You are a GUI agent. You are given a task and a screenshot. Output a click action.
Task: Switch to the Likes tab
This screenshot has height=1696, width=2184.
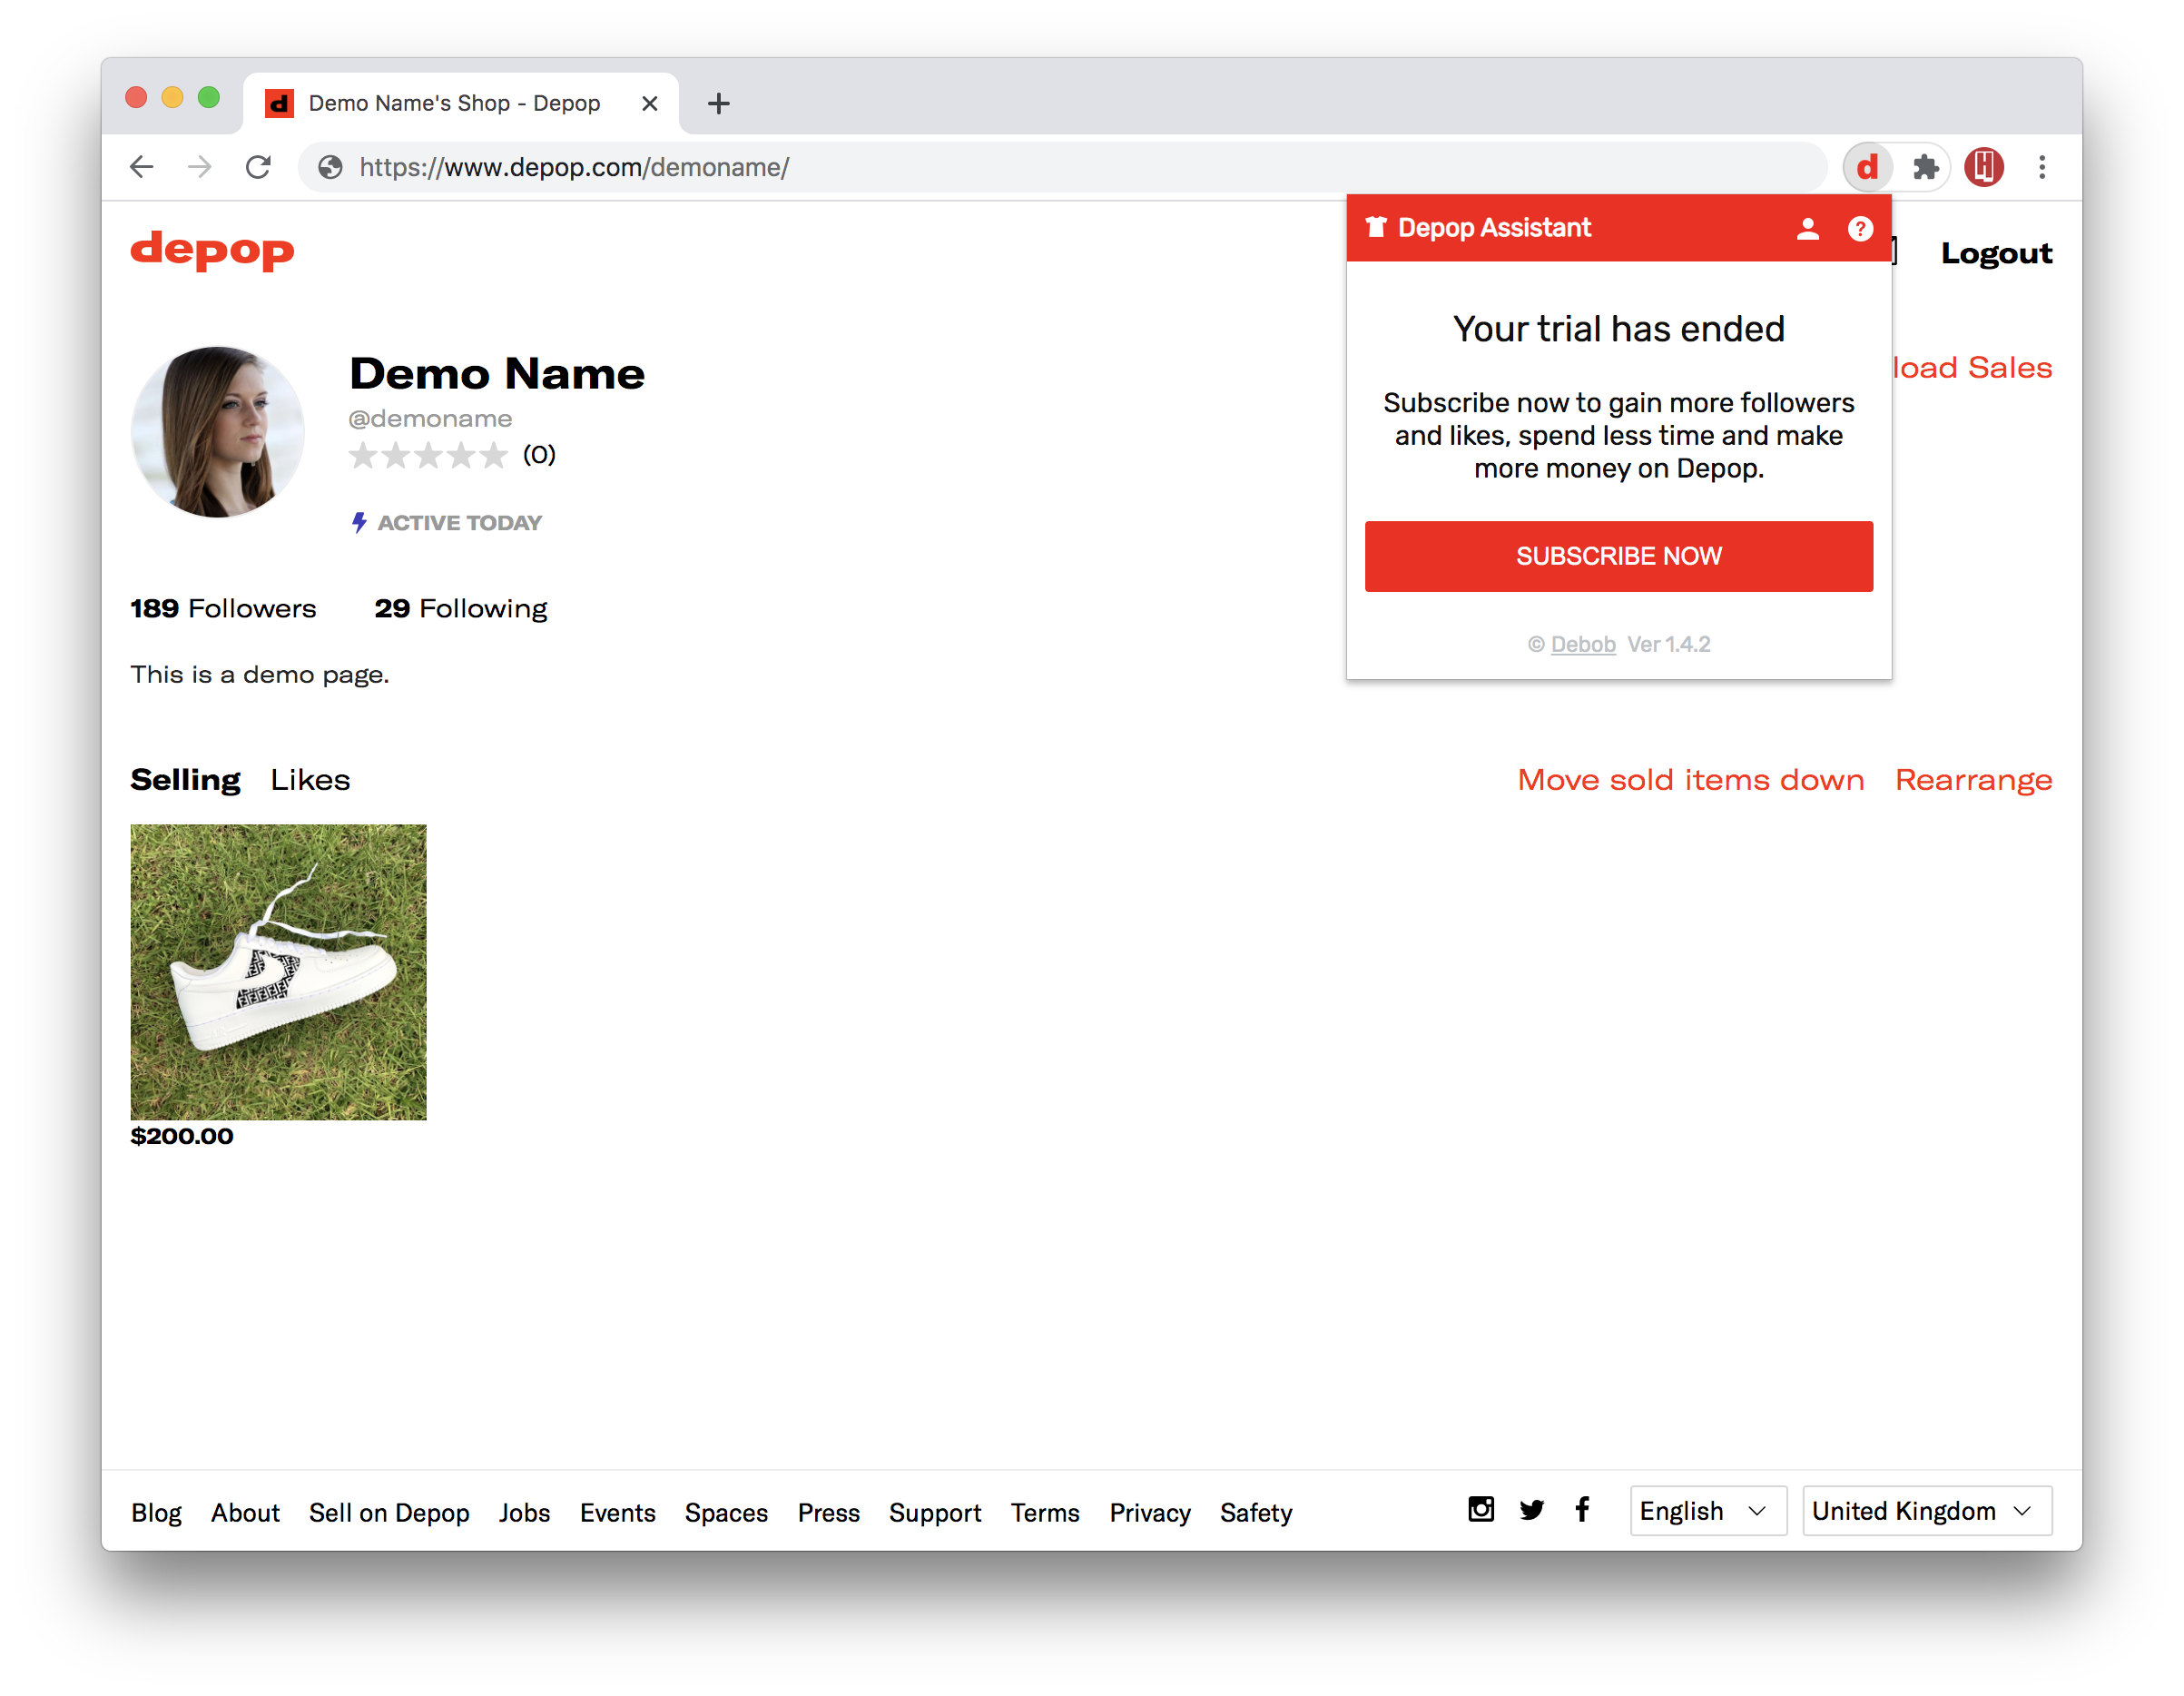pos(310,780)
